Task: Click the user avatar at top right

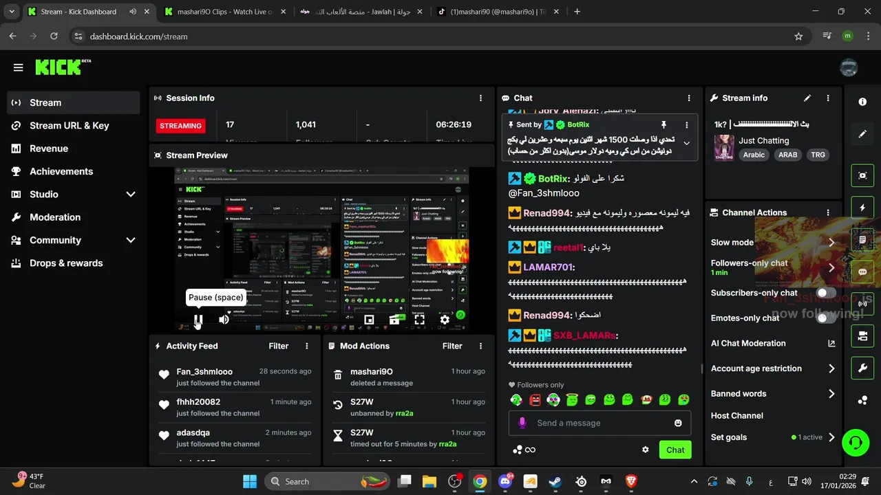Action: pyautogui.click(x=849, y=67)
